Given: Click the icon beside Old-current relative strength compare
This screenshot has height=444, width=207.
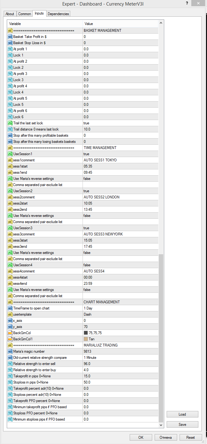Looking at the screenshot, I should 10,358.
